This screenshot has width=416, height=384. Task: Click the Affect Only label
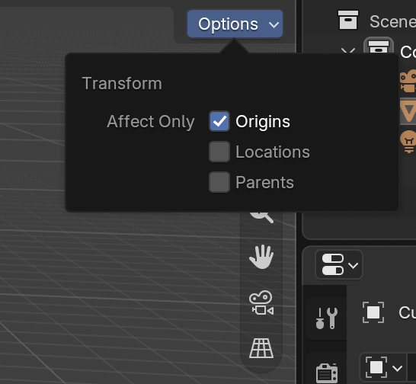point(151,122)
